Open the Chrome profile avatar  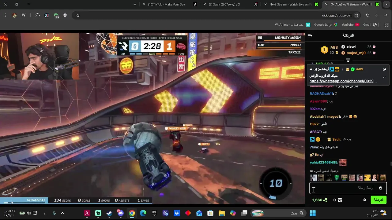click(14, 15)
